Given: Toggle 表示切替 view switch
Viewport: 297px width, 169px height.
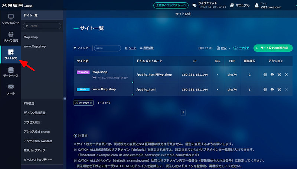Looking at the screenshot, I should point(146,48).
